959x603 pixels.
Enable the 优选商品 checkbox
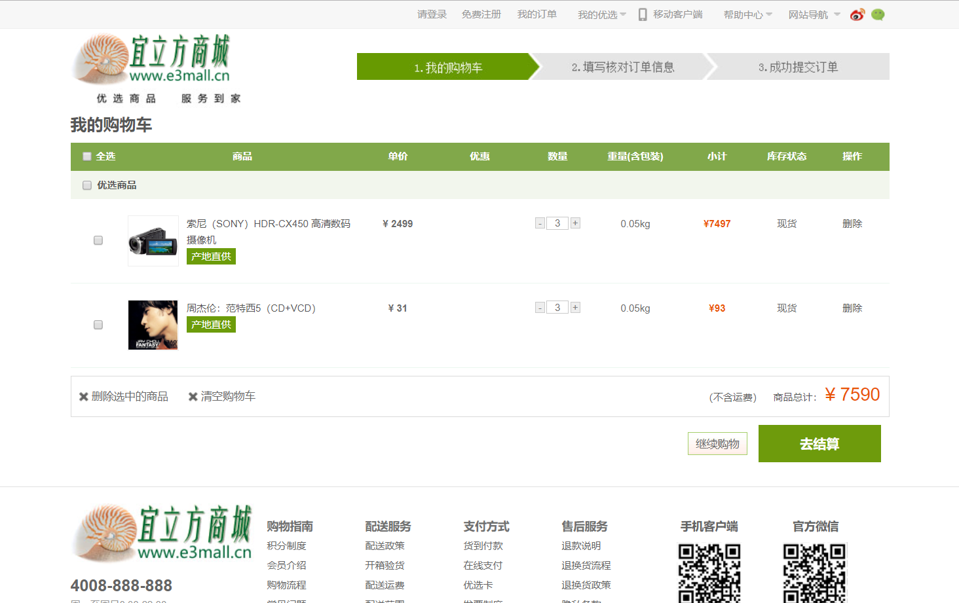[x=86, y=185]
